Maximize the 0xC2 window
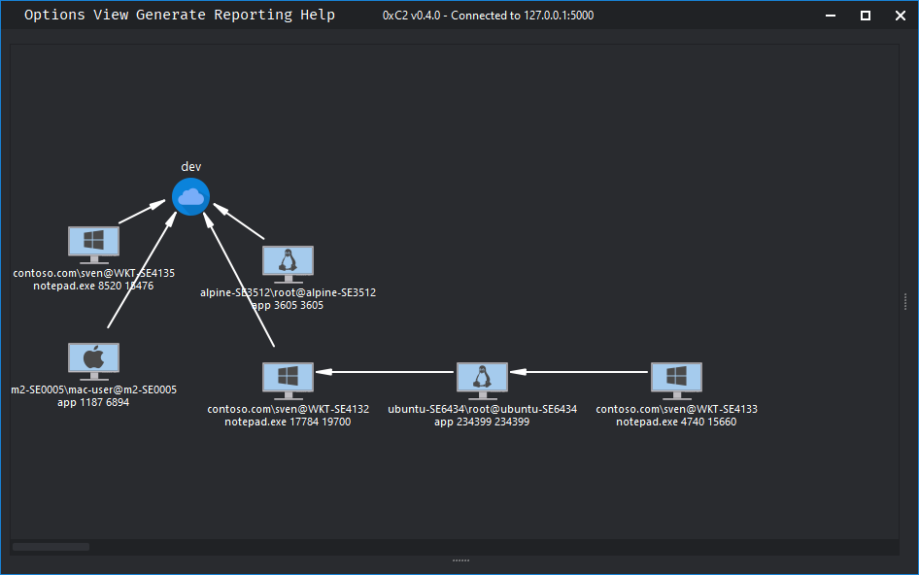 [x=865, y=16]
